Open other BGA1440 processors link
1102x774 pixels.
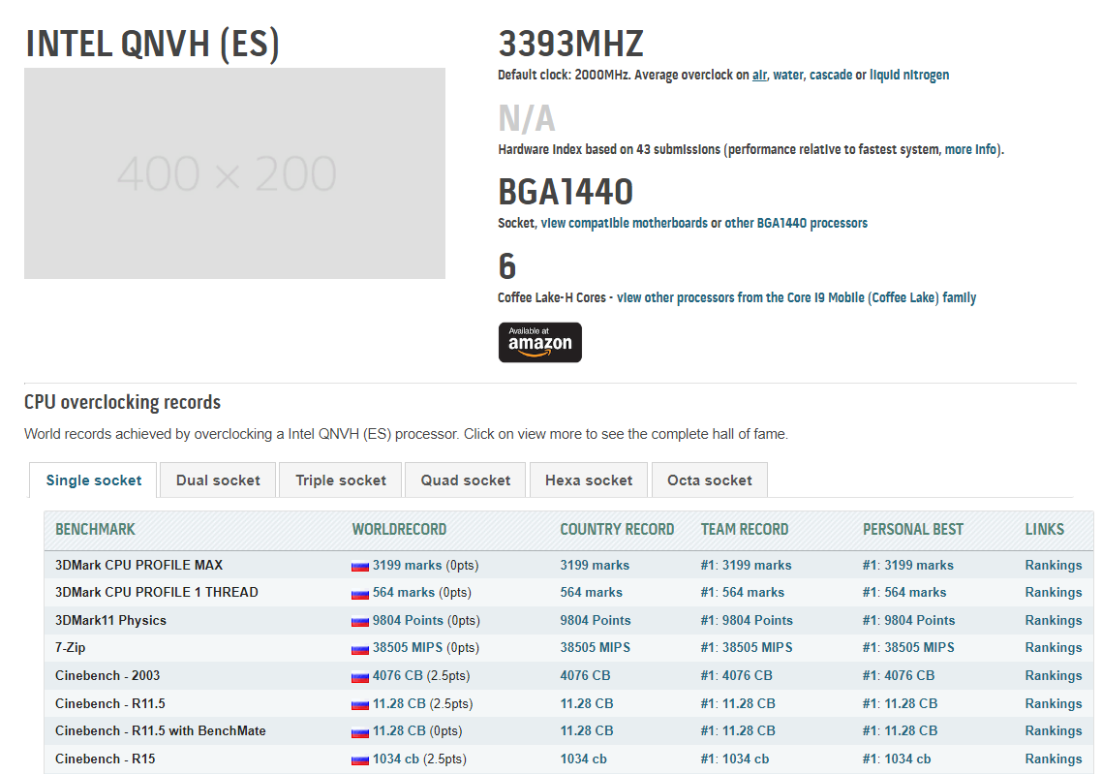[796, 223]
